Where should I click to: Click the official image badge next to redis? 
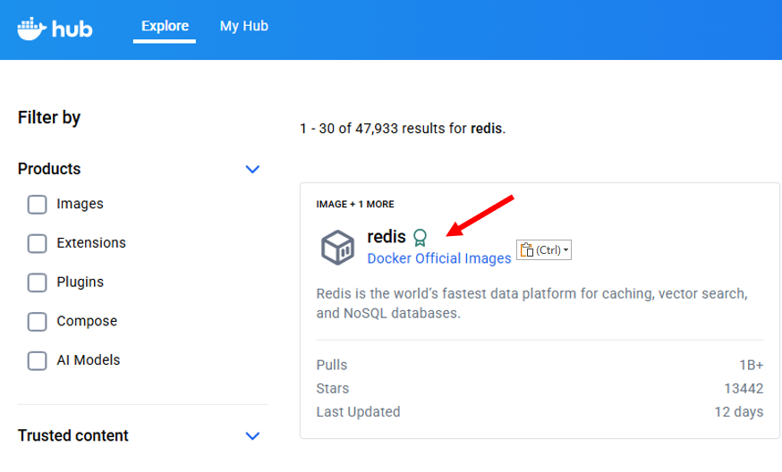420,238
